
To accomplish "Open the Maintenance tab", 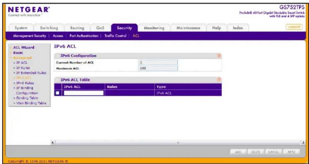I will click(188, 28).
